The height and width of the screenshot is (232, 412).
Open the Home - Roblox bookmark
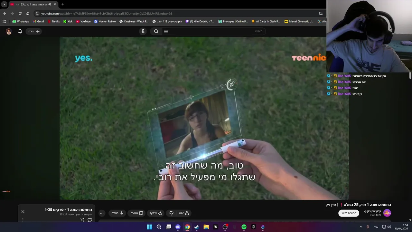[x=105, y=22]
